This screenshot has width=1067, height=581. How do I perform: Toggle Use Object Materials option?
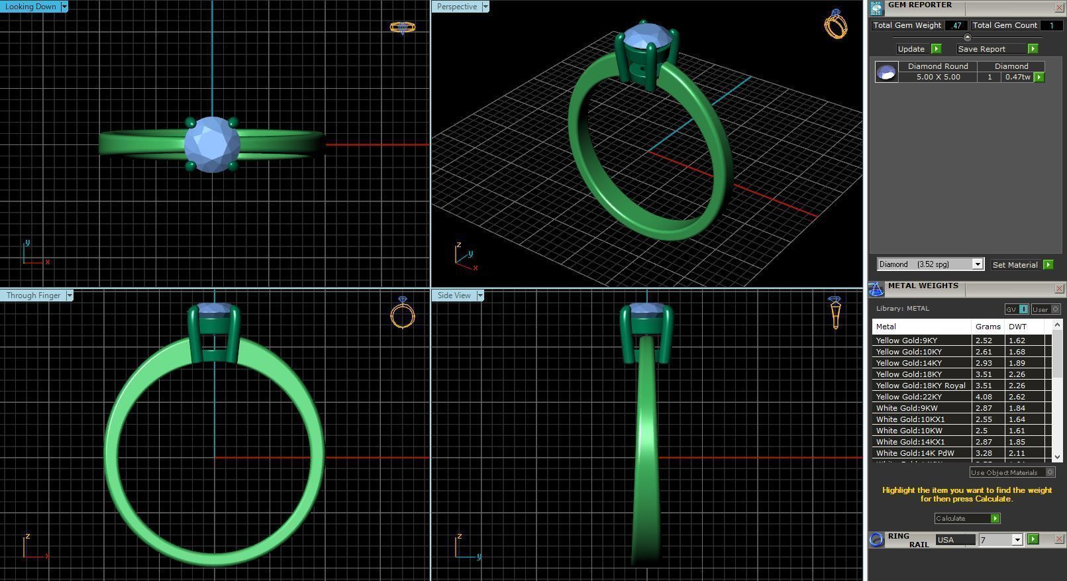click(1012, 472)
